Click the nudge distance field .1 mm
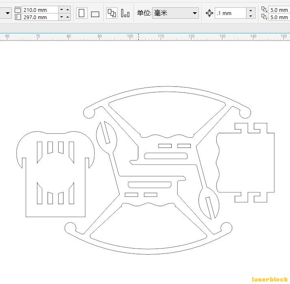 231,13
